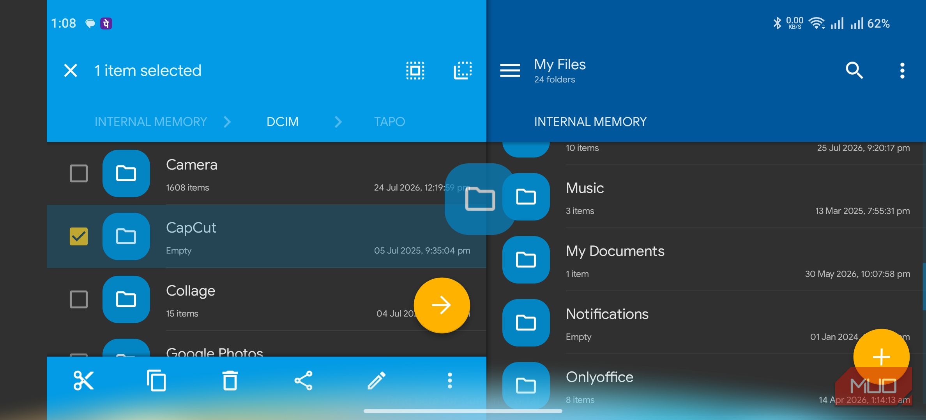926x420 pixels.
Task: Tap the '8 items' count under Onlyoffice
Action: point(580,400)
